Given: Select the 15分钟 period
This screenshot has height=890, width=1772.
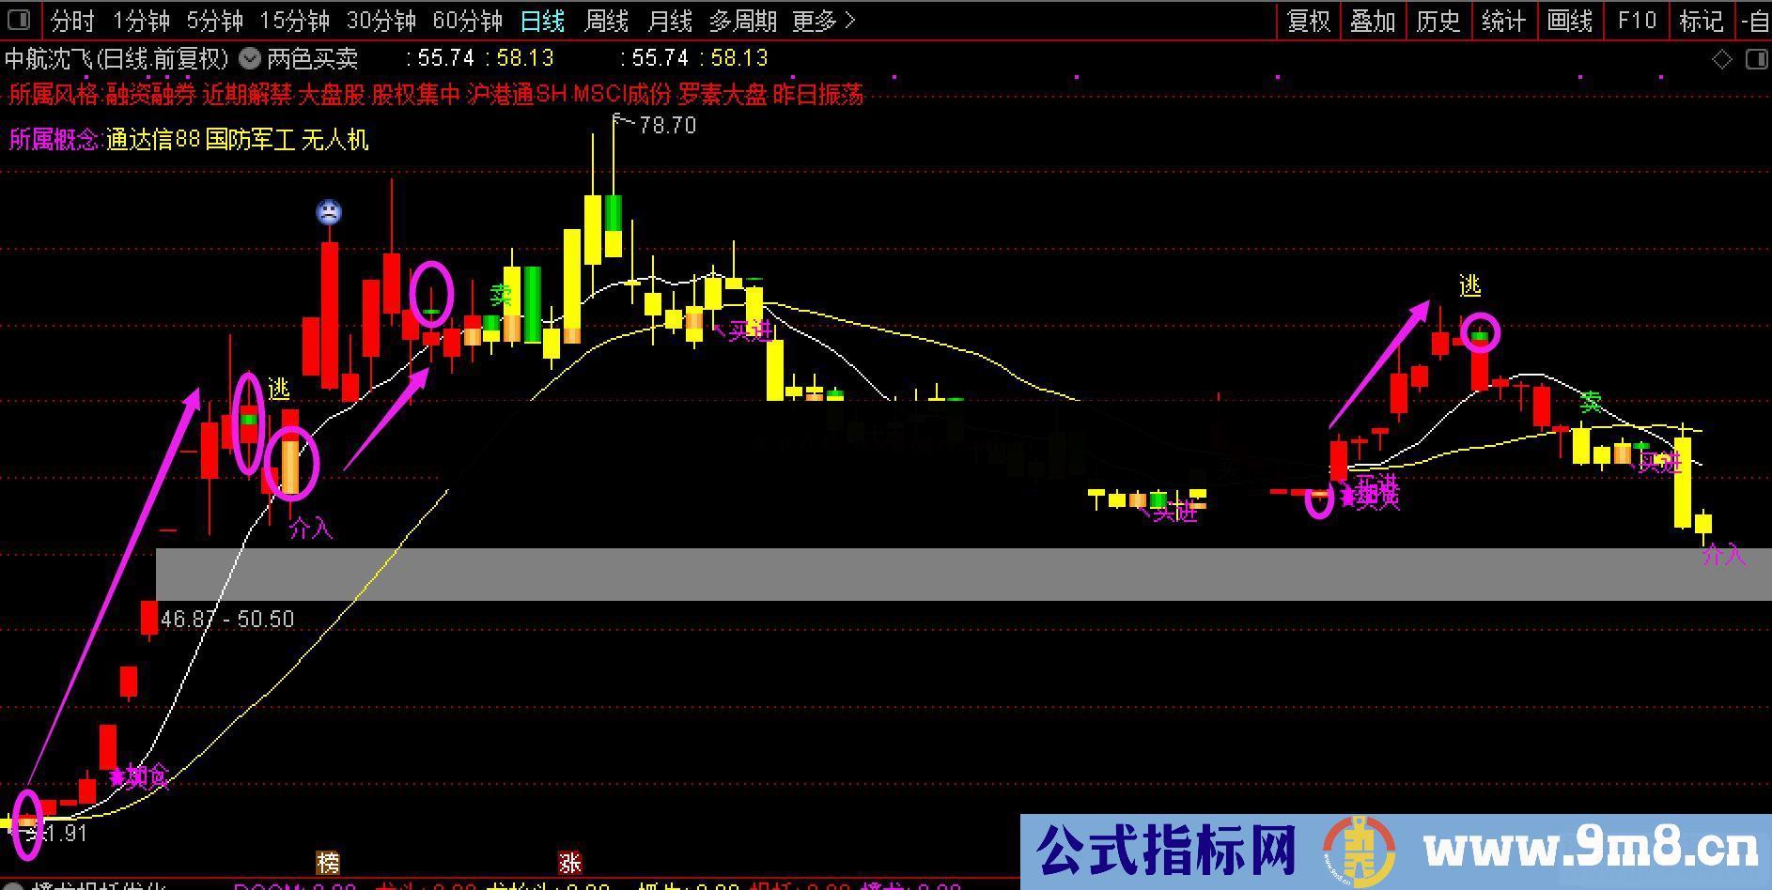Looking at the screenshot, I should [295, 21].
